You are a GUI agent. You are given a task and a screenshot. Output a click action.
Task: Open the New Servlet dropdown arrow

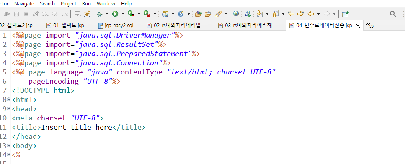click(188, 14)
